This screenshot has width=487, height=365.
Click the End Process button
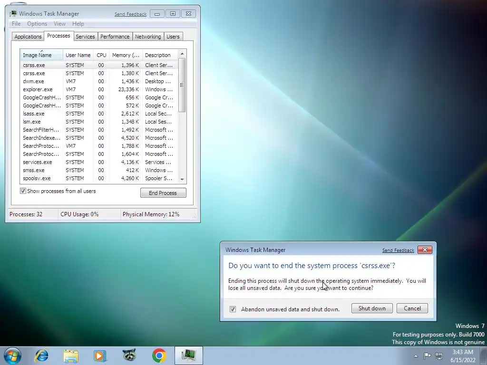coord(163,193)
